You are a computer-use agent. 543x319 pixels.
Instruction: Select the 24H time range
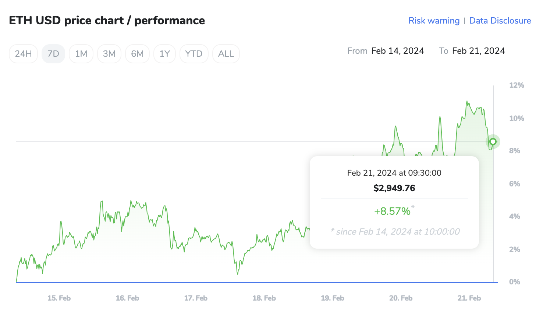23,53
